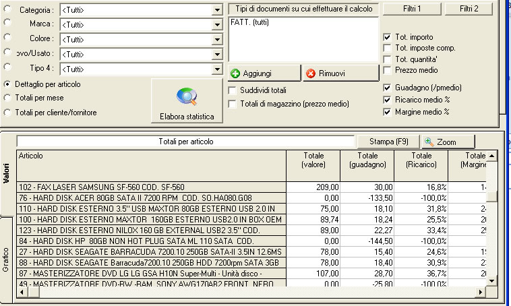
Task: Click the vertical scrollbar thumb of the table
Action: coord(491,197)
